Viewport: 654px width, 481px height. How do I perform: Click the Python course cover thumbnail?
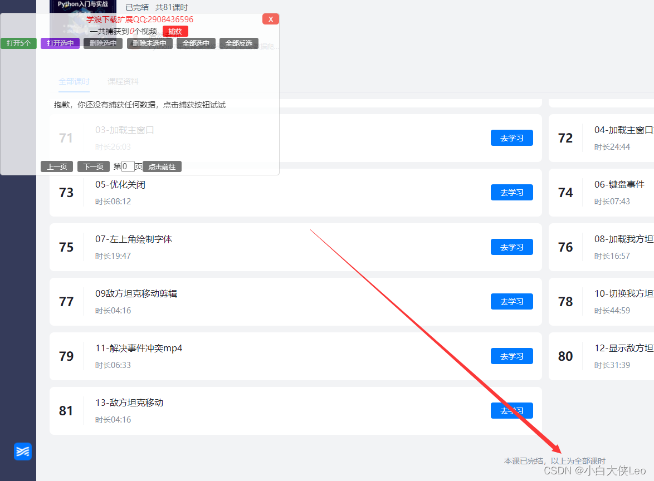(83, 6)
